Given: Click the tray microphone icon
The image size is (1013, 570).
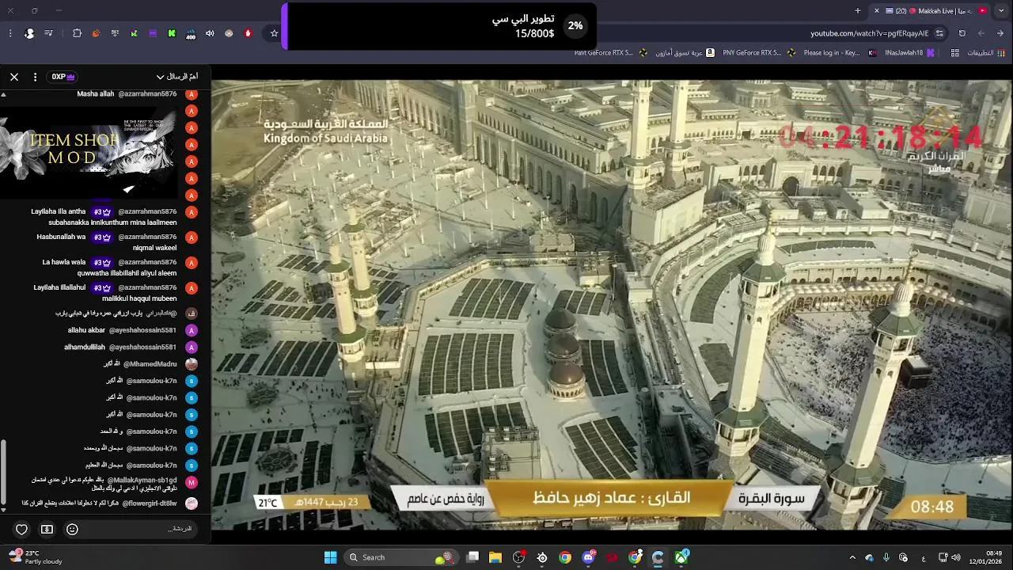Looking at the screenshot, I should point(886,557).
